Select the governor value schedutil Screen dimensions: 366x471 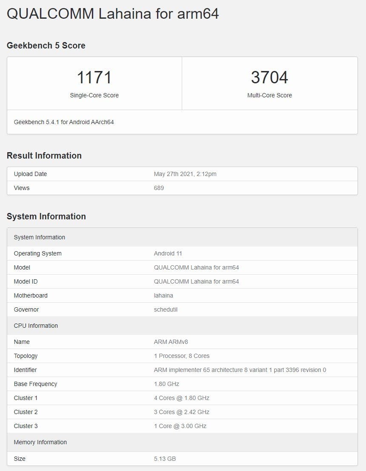(x=166, y=310)
